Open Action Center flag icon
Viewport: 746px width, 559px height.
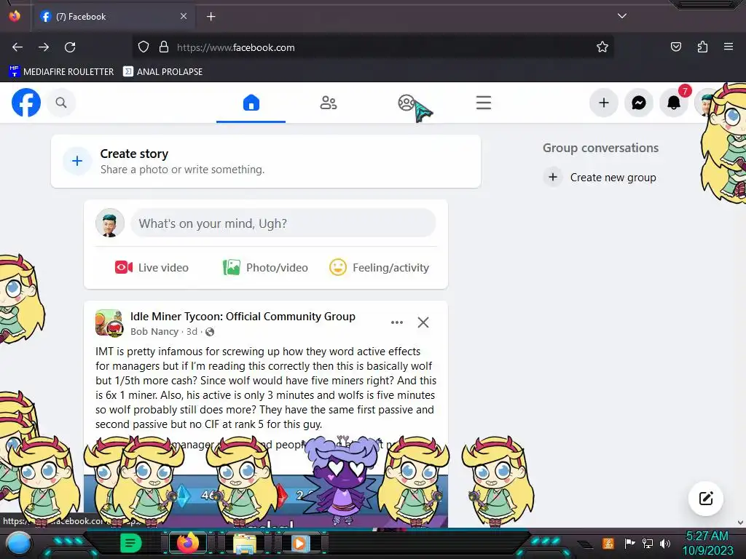coord(629,543)
